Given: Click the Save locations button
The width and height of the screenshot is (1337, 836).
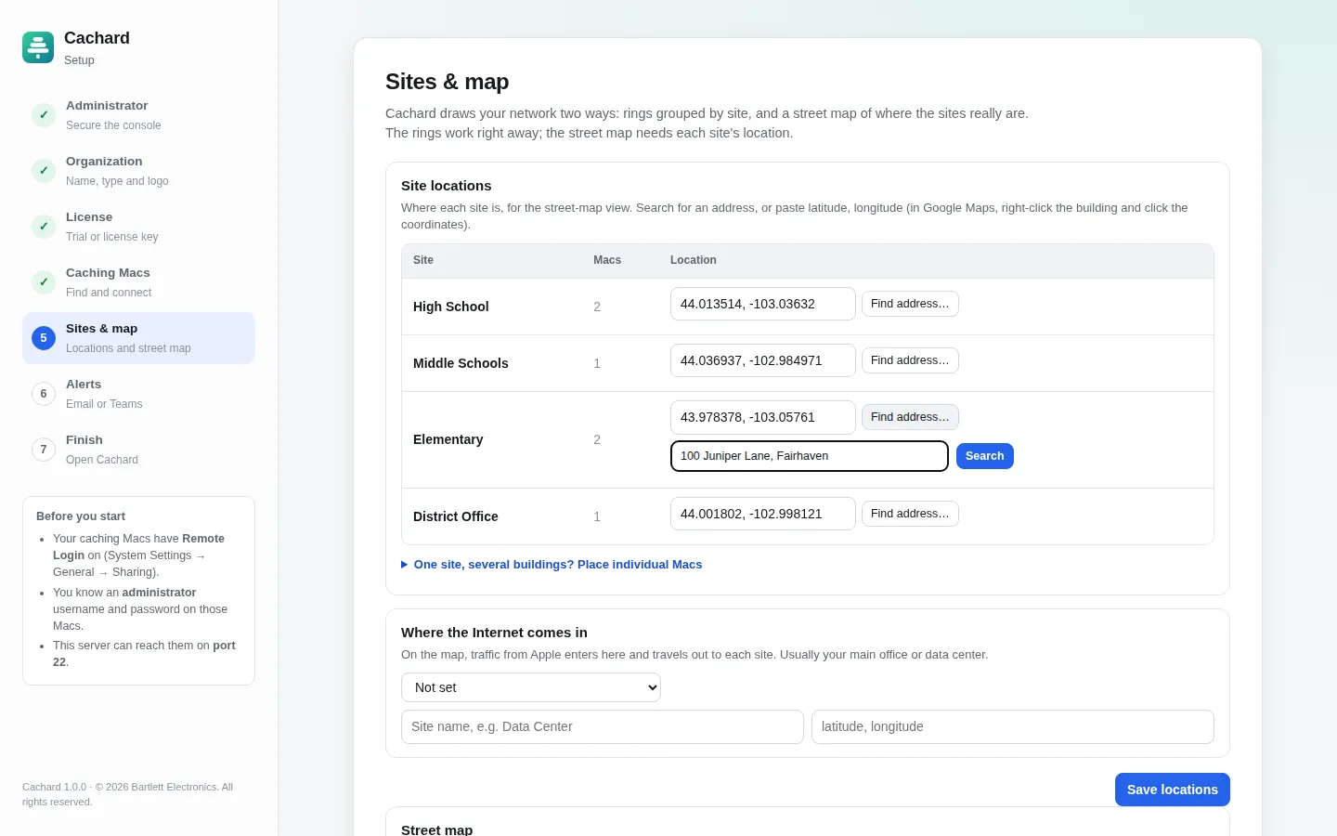Looking at the screenshot, I should click(x=1173, y=790).
